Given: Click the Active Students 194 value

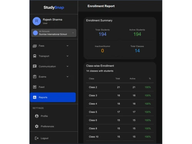Looking at the screenshot, I should (x=137, y=34).
